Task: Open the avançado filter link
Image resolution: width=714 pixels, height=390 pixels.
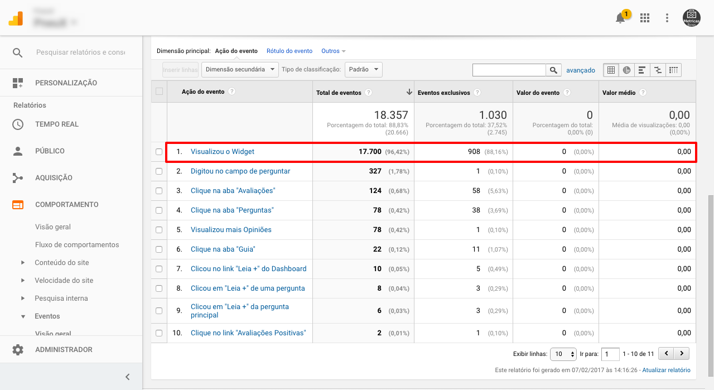Action: [x=580, y=70]
